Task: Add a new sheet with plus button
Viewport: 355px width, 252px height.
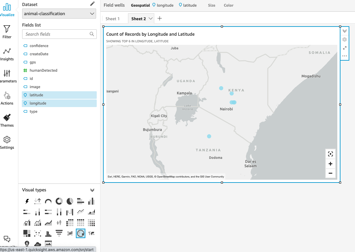Action: coord(160,18)
